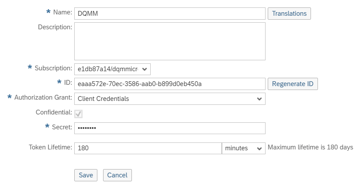Click the Authorization Grant label
Image resolution: width=359 pixels, height=187 pixels.
click(x=43, y=97)
